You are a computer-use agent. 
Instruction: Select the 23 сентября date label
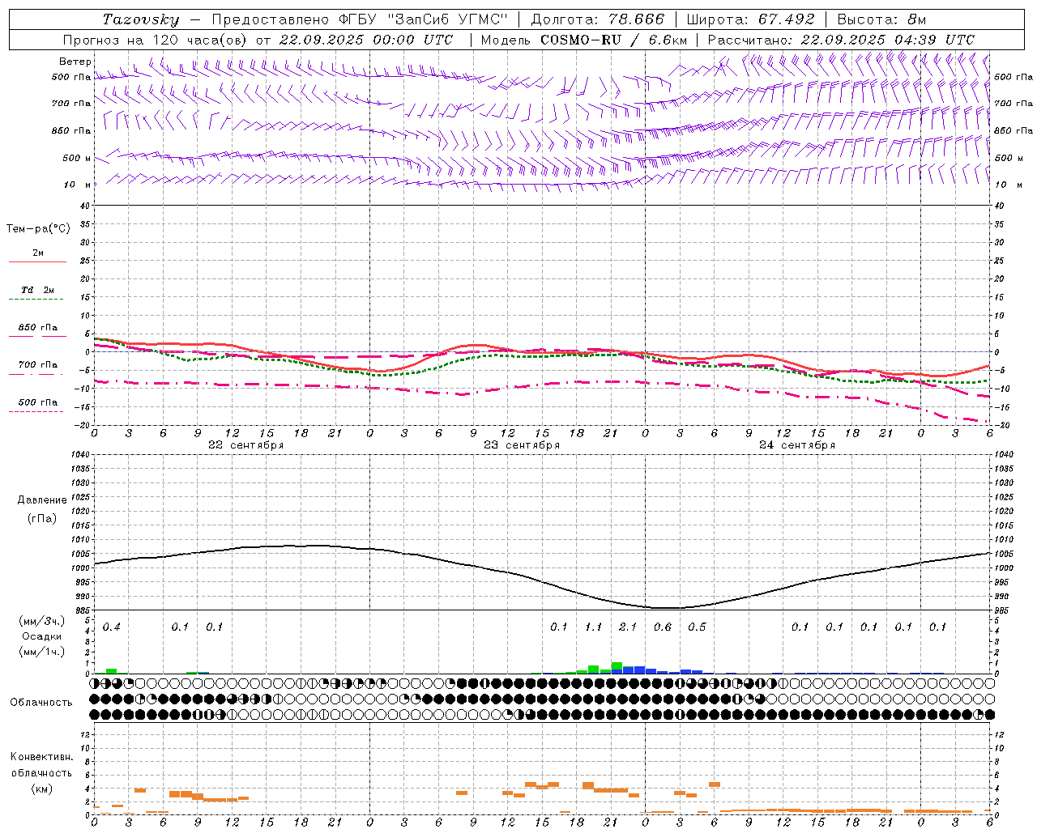pos(522,445)
